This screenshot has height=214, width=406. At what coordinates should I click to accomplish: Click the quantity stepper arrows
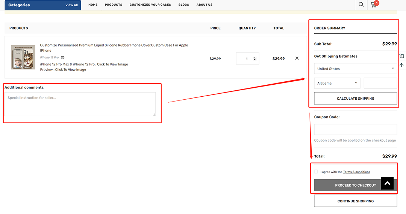click(x=255, y=58)
